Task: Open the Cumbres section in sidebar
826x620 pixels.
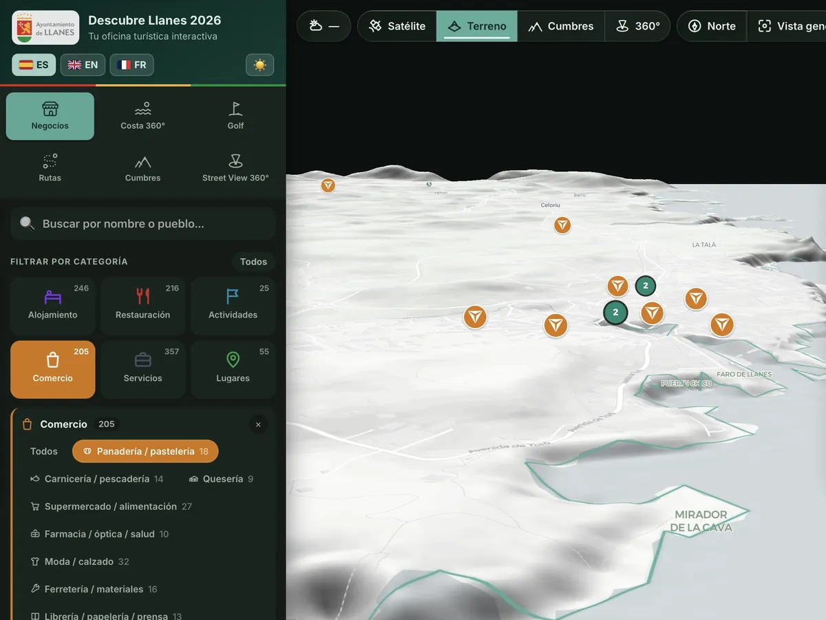Action: [x=142, y=168]
